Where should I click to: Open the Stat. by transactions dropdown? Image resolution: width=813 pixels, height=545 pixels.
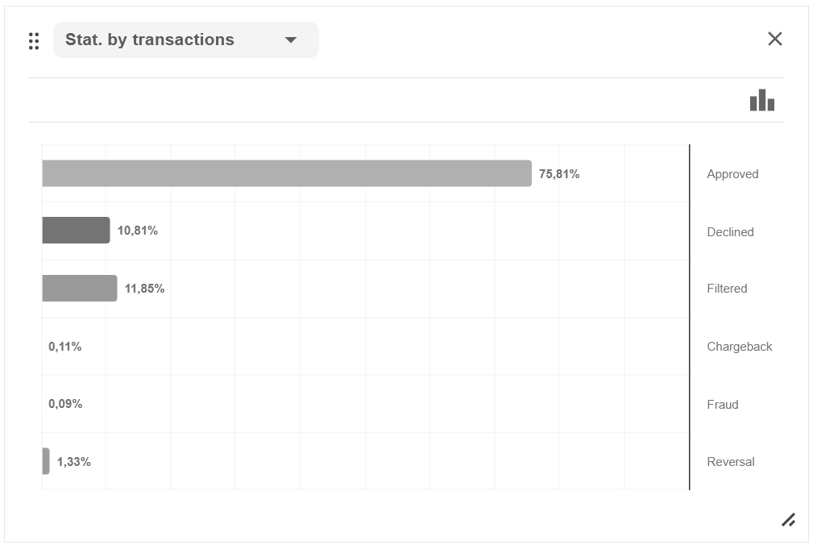(185, 40)
